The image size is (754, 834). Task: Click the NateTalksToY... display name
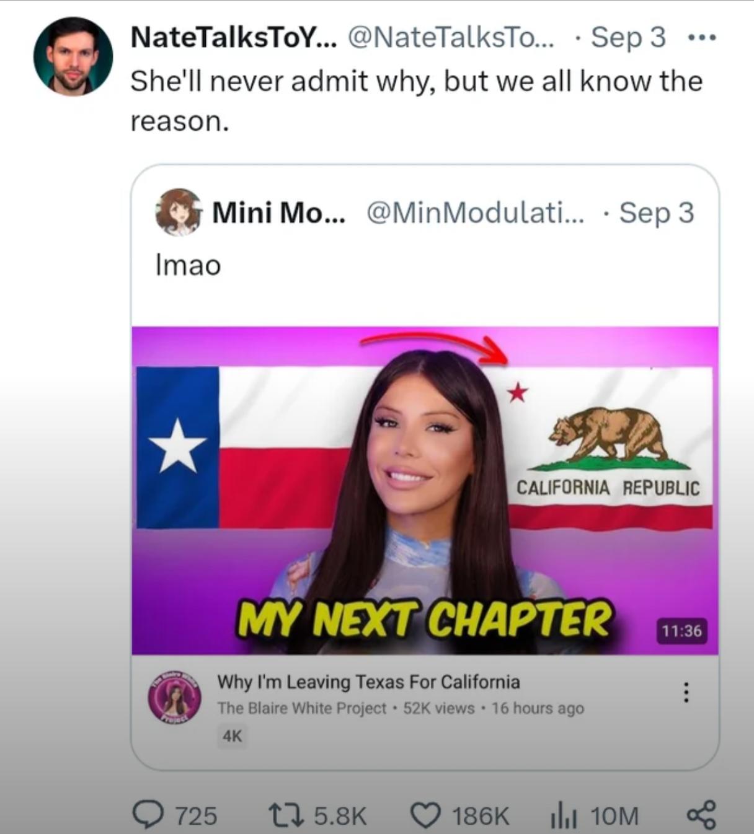pos(233,38)
